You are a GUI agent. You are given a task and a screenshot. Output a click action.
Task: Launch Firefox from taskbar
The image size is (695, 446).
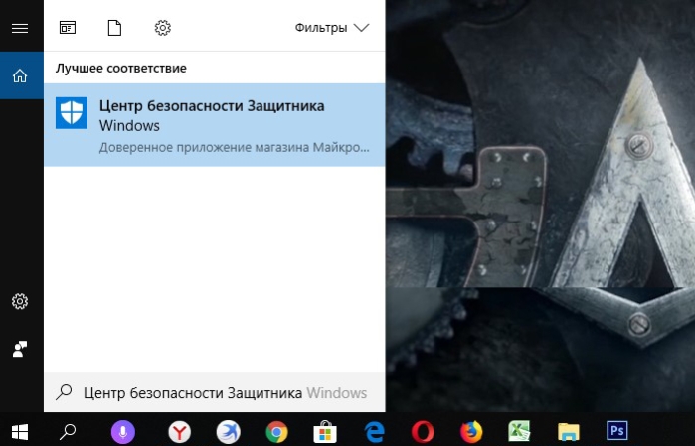[471, 431]
